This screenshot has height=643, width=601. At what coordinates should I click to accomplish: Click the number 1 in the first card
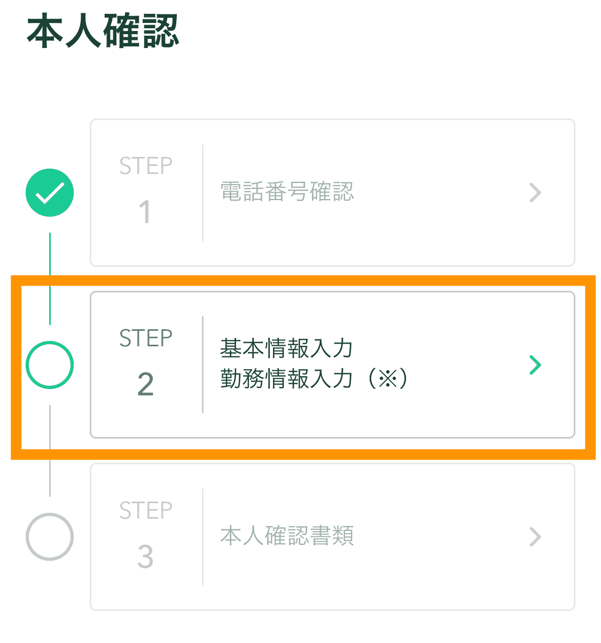tap(145, 212)
